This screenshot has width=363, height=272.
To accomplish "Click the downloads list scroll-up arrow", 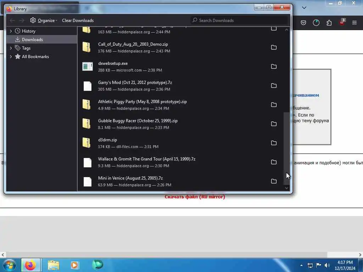I will (286, 30).
